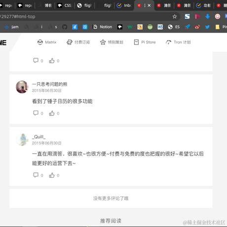Open the rocket bookmark icon
227x227 pixels.
(188, 27)
